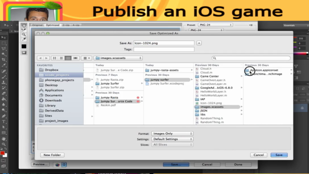Select the Horizontal Type tool

[x=3, y=122]
